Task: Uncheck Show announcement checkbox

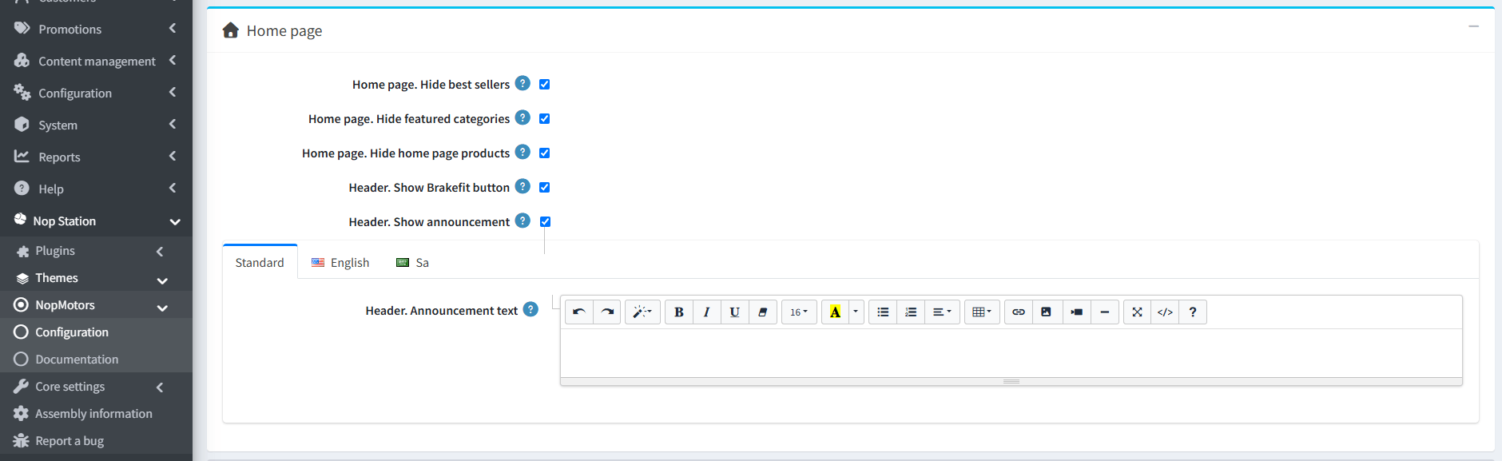Action: (x=545, y=221)
